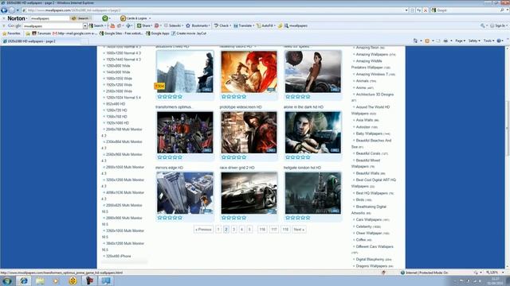
Task: Open Norton Cards & Logins vault icon
Action: click(123, 18)
